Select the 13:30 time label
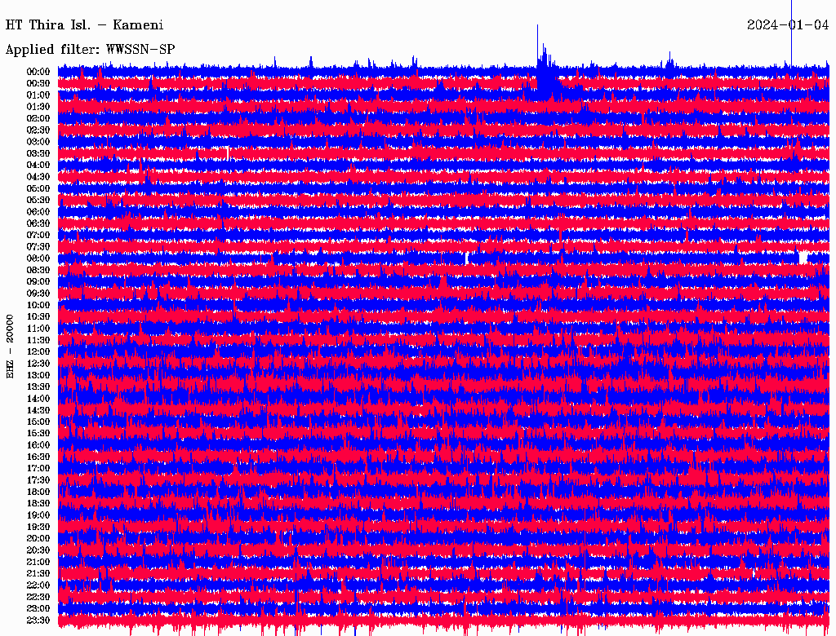Image resolution: width=836 pixels, height=636 pixels. coord(38,387)
